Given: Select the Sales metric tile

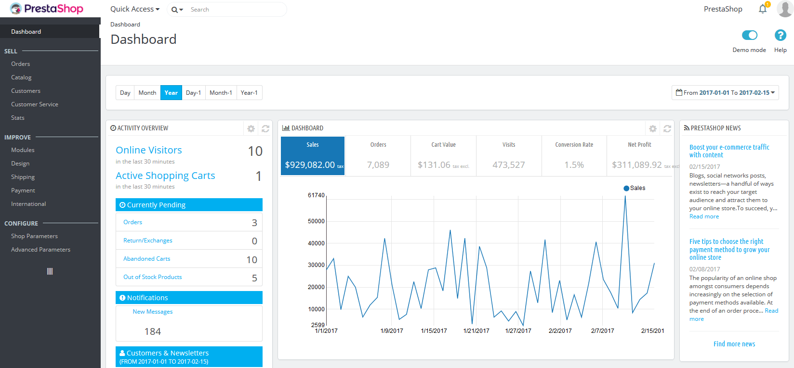Looking at the screenshot, I should tap(313, 156).
